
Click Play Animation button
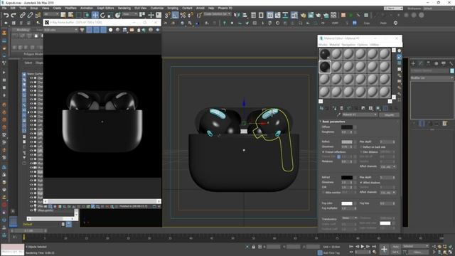pos(363,247)
